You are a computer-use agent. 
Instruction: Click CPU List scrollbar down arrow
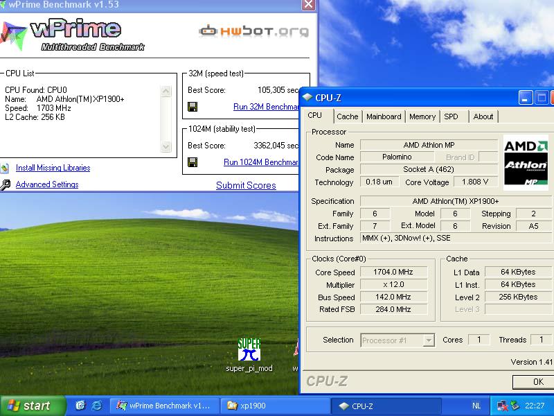[166, 146]
